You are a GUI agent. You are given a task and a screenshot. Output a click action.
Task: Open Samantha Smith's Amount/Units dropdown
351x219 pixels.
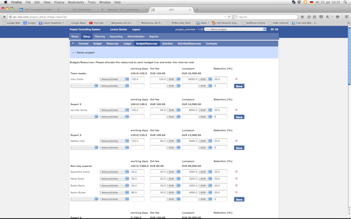click(x=115, y=172)
